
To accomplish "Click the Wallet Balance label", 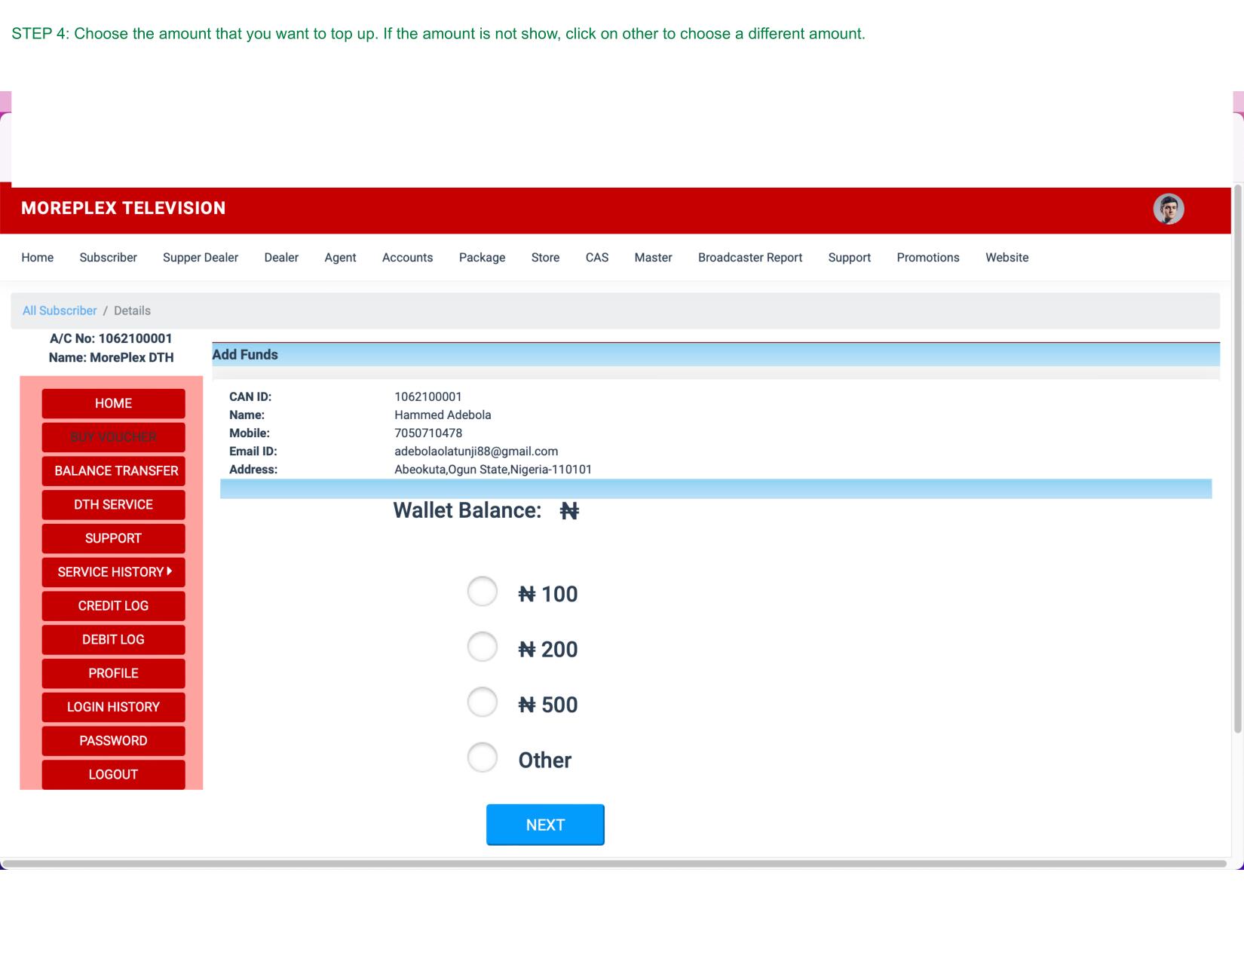I will point(467,510).
